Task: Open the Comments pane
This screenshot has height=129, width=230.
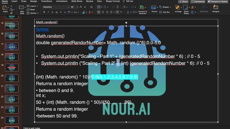Action: tap(198, 1)
